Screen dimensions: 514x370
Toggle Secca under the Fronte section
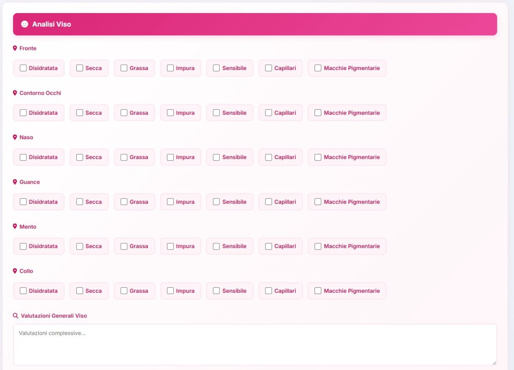(80, 68)
